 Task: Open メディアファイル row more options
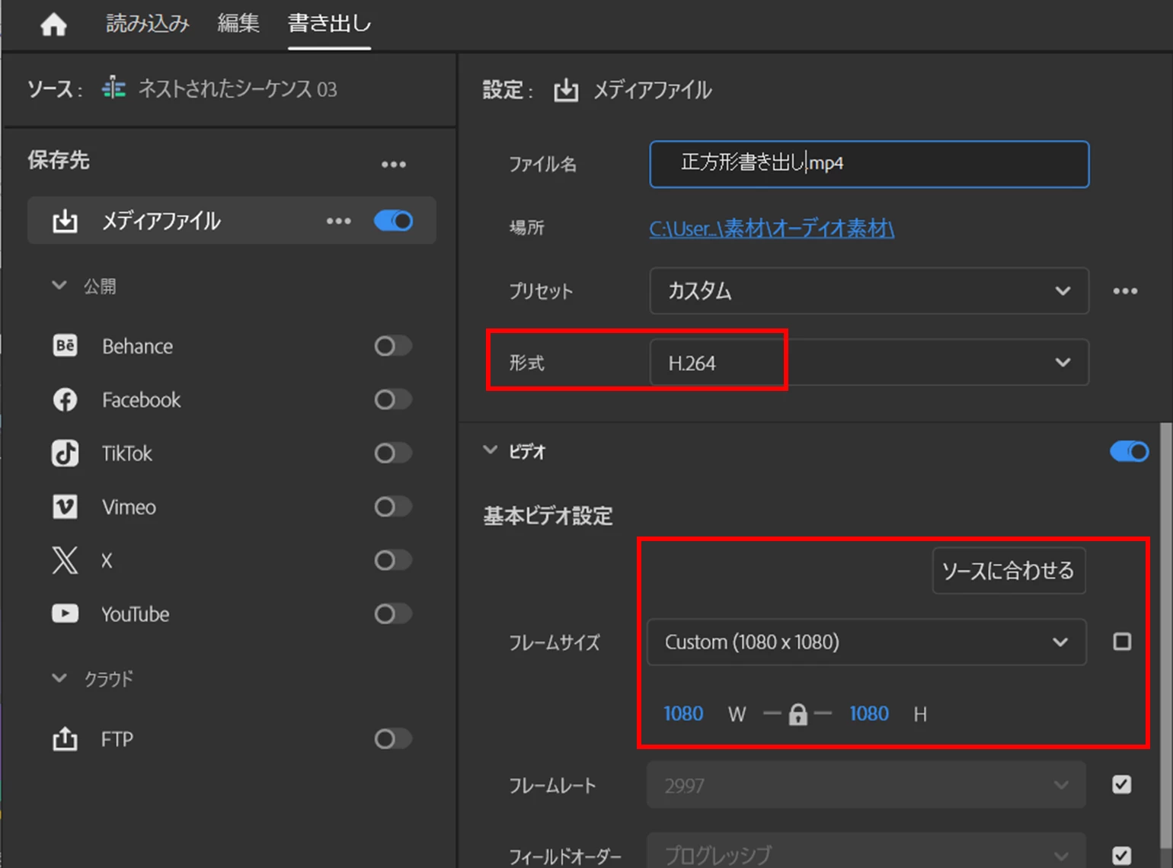(339, 221)
